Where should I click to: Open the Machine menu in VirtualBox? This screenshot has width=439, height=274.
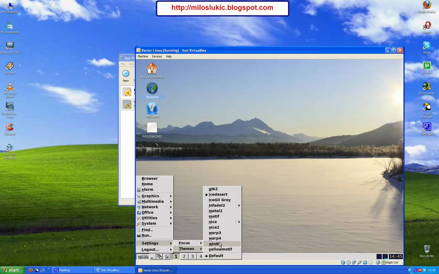(143, 56)
